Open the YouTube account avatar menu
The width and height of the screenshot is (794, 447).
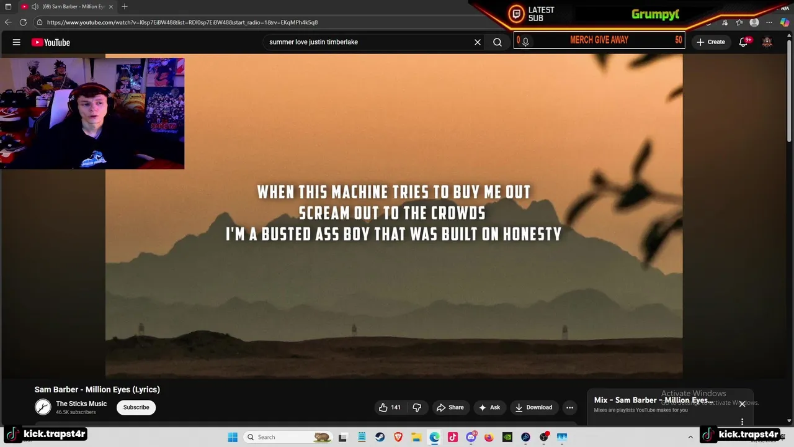point(767,42)
